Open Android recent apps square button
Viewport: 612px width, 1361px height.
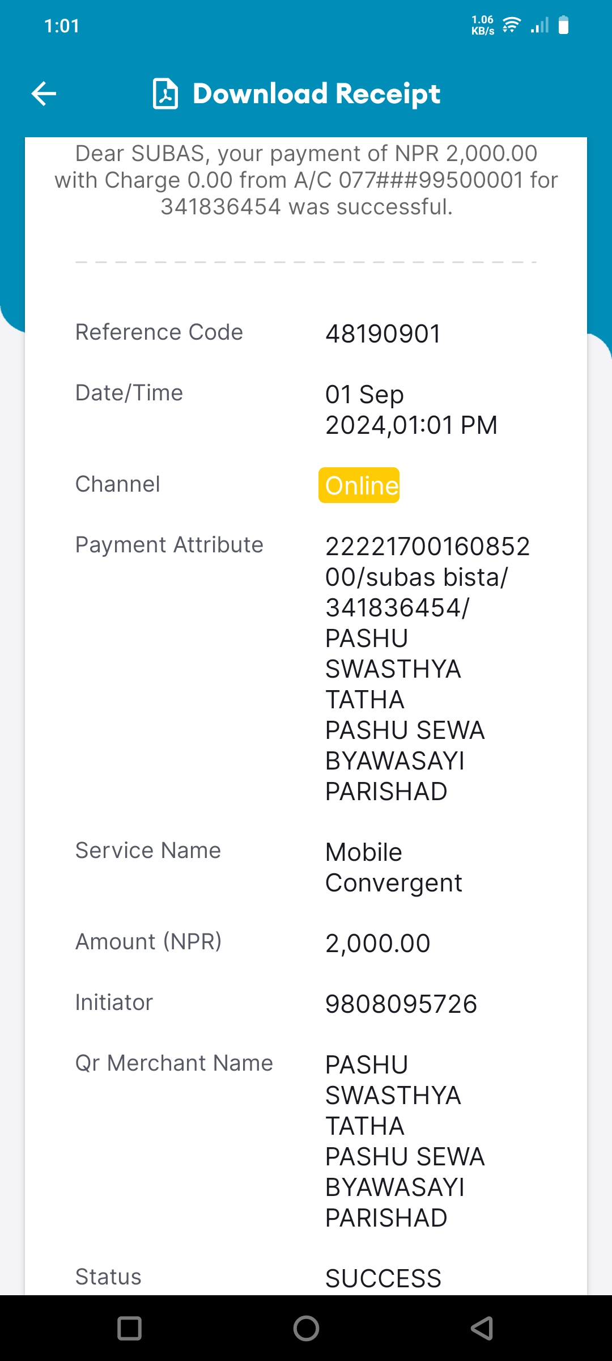(x=129, y=1328)
